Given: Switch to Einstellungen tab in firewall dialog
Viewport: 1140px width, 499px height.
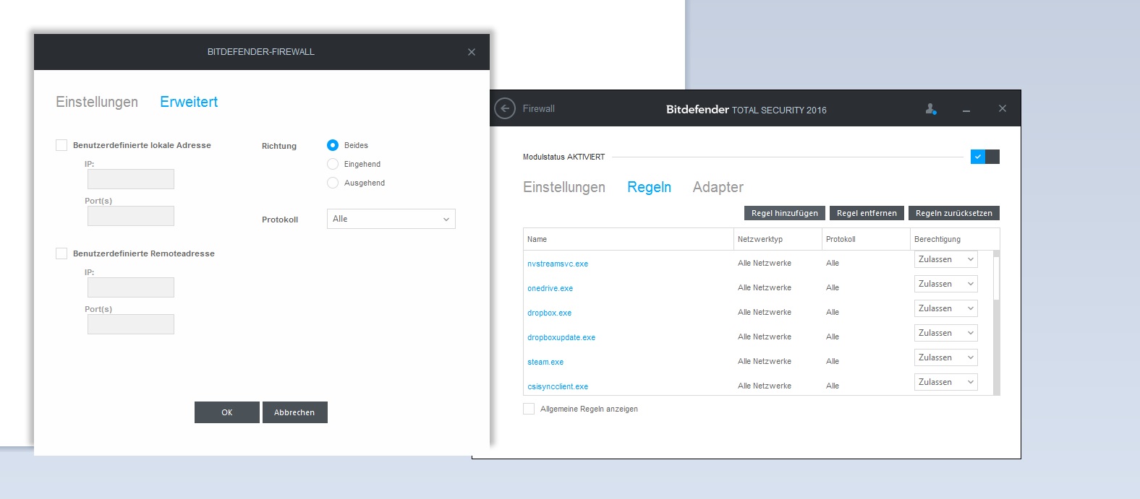Looking at the screenshot, I should point(97,102).
